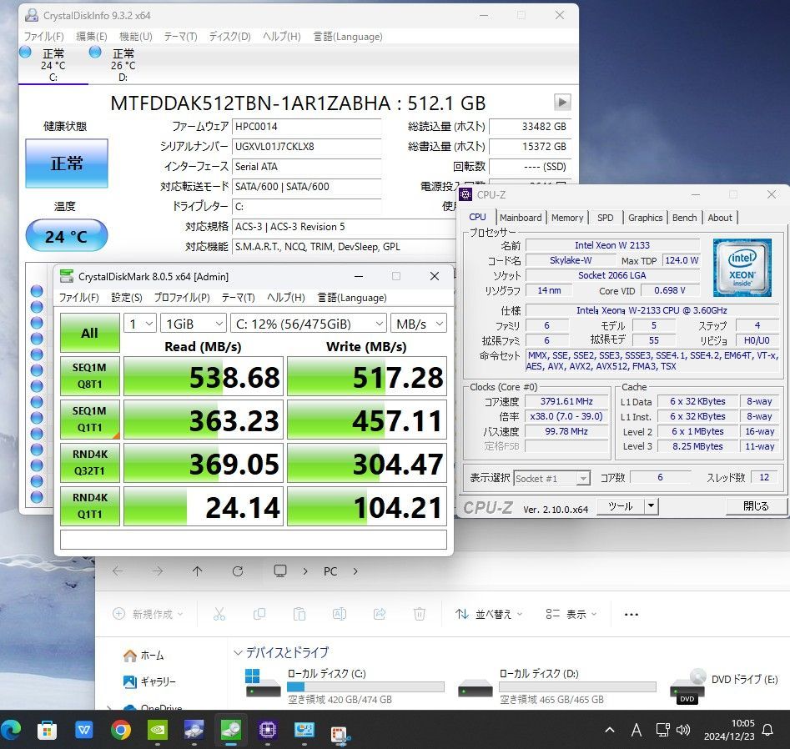Collapse the デバイスとドライブ group

(x=238, y=652)
